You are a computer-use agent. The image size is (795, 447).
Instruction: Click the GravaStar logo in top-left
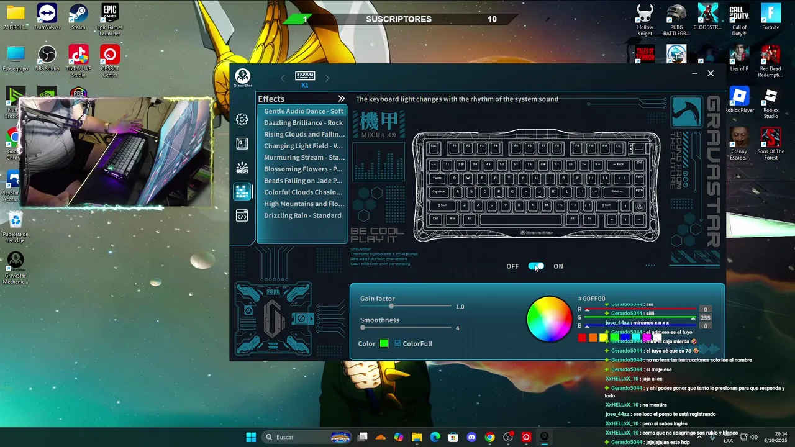point(242,78)
